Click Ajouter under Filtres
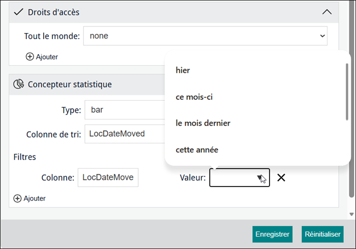Viewport: 356px width, 249px height. tap(29, 198)
